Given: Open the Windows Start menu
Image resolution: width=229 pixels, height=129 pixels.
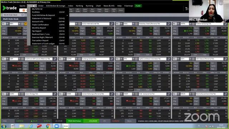Looking at the screenshot, I should click(4, 126).
